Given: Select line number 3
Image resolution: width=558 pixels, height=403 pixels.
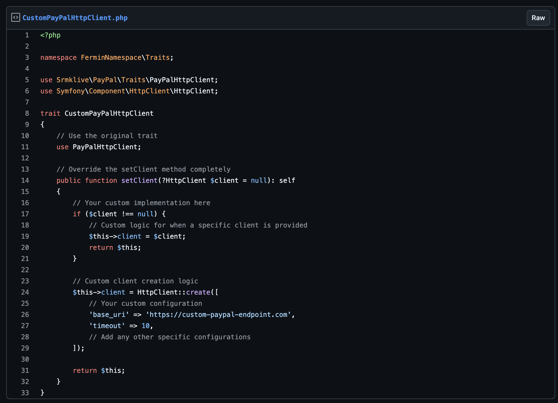Looking at the screenshot, I should (27, 58).
